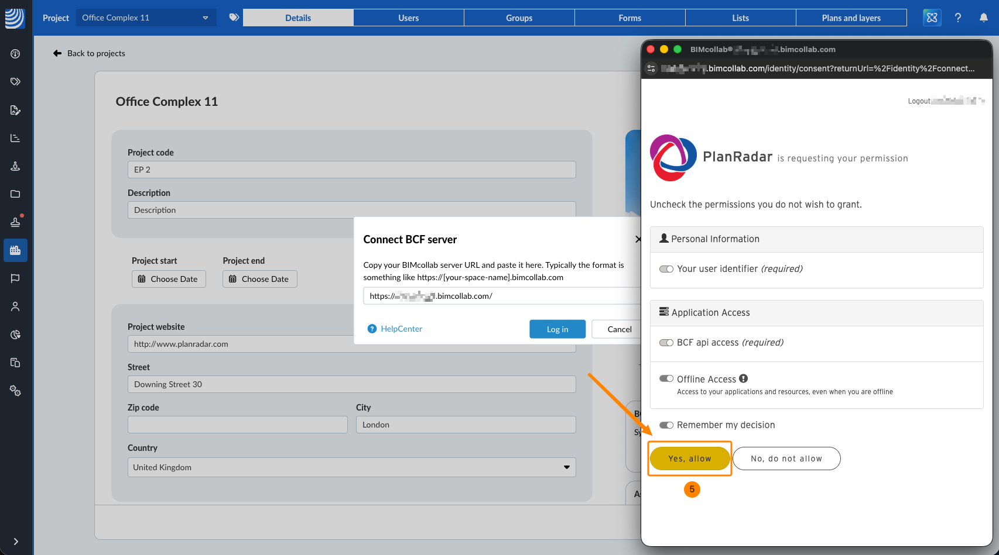The height and width of the screenshot is (555, 999).
Task: Switch to the Groups tab
Action: 519,18
